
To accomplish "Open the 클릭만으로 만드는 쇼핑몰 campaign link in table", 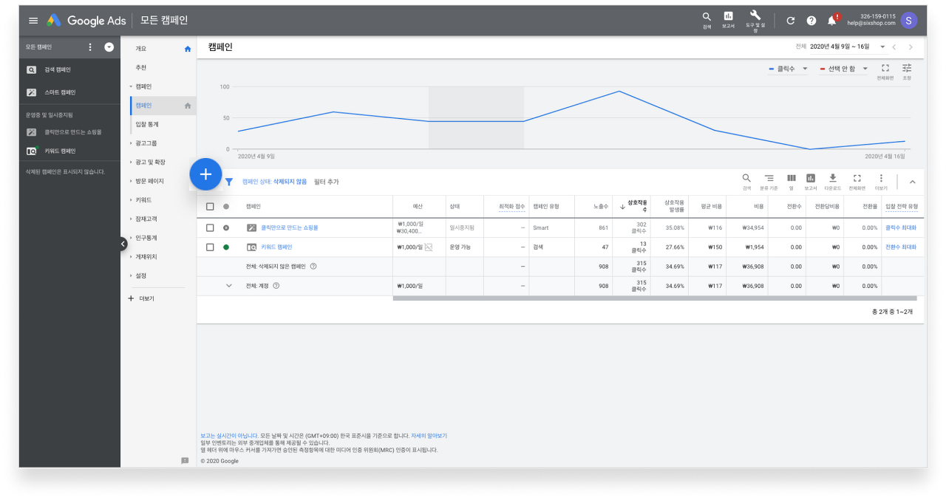I will coord(290,227).
